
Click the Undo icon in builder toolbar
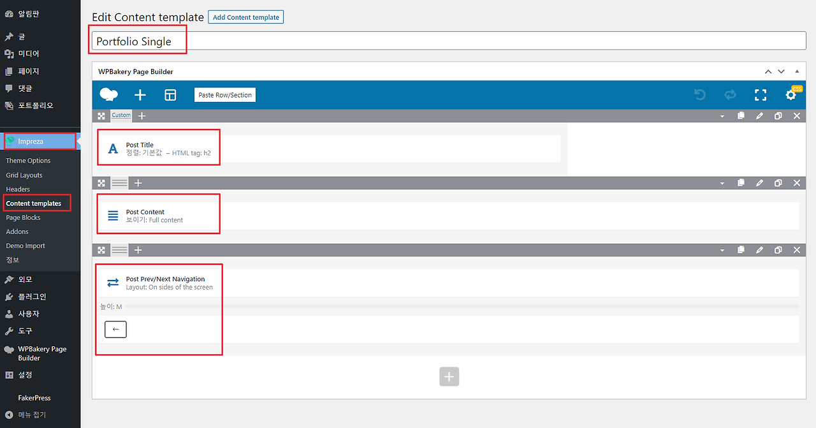click(x=700, y=95)
